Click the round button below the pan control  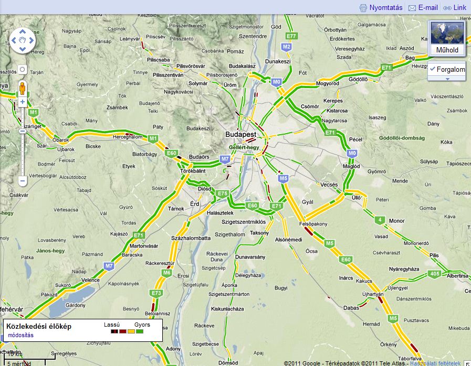(23, 69)
